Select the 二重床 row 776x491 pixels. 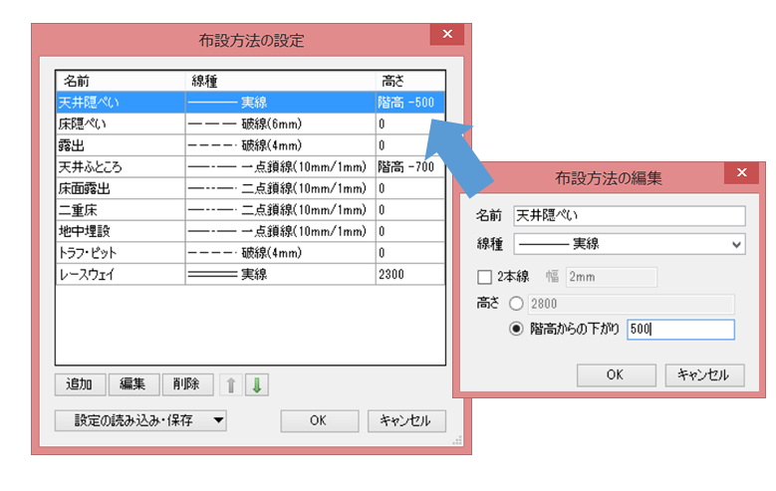coord(250,210)
